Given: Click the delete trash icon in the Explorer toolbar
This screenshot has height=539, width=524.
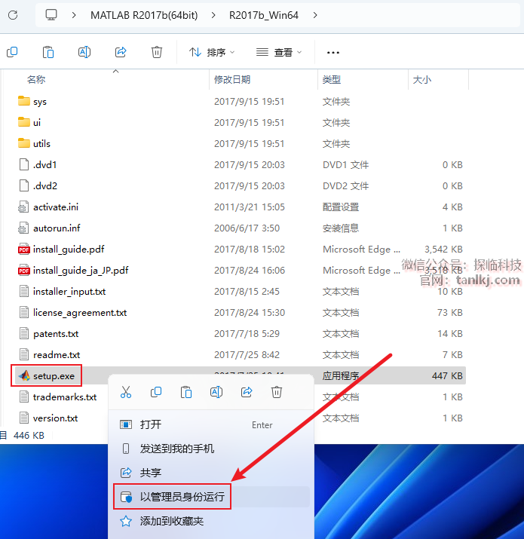Looking at the screenshot, I should tap(157, 52).
